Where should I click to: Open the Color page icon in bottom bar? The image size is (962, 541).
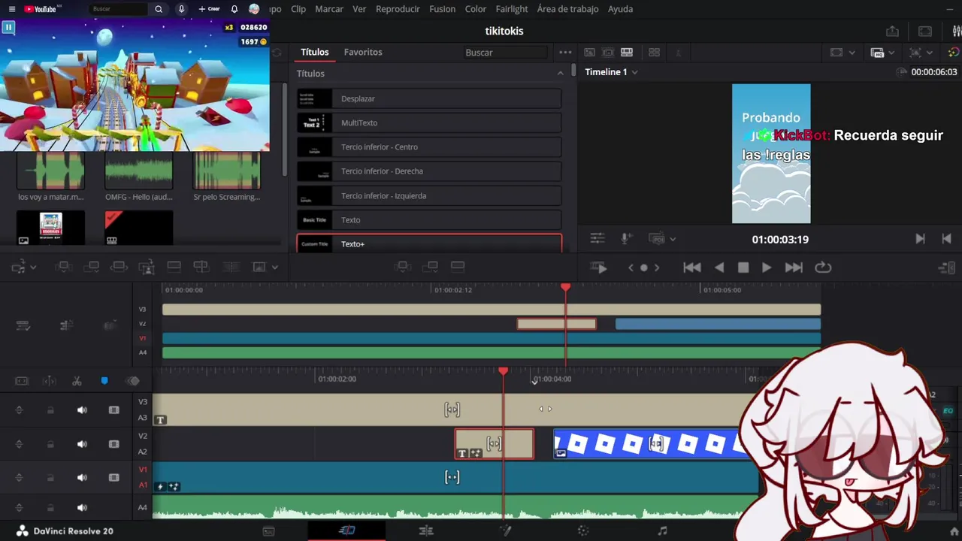point(583,530)
